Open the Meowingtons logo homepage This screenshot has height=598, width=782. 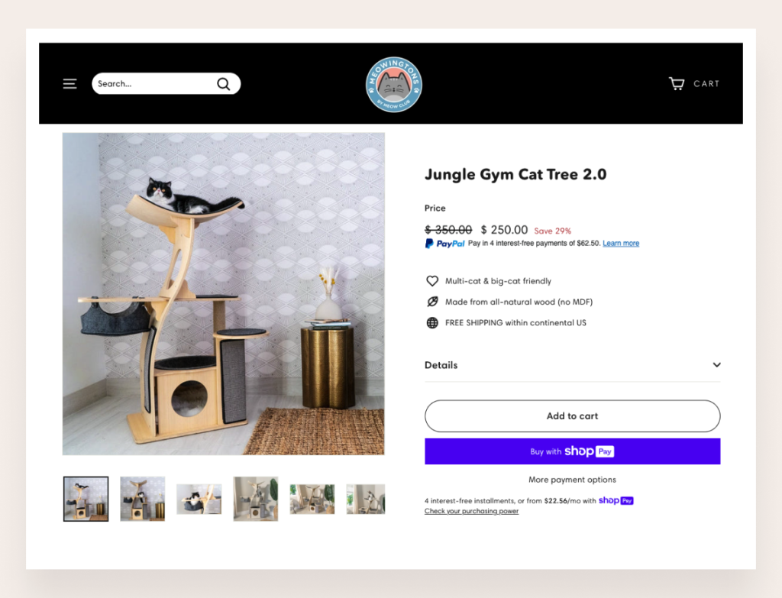(x=394, y=84)
